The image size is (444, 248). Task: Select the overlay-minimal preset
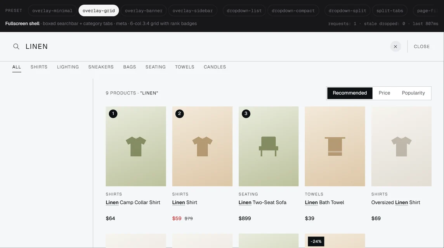52,10
